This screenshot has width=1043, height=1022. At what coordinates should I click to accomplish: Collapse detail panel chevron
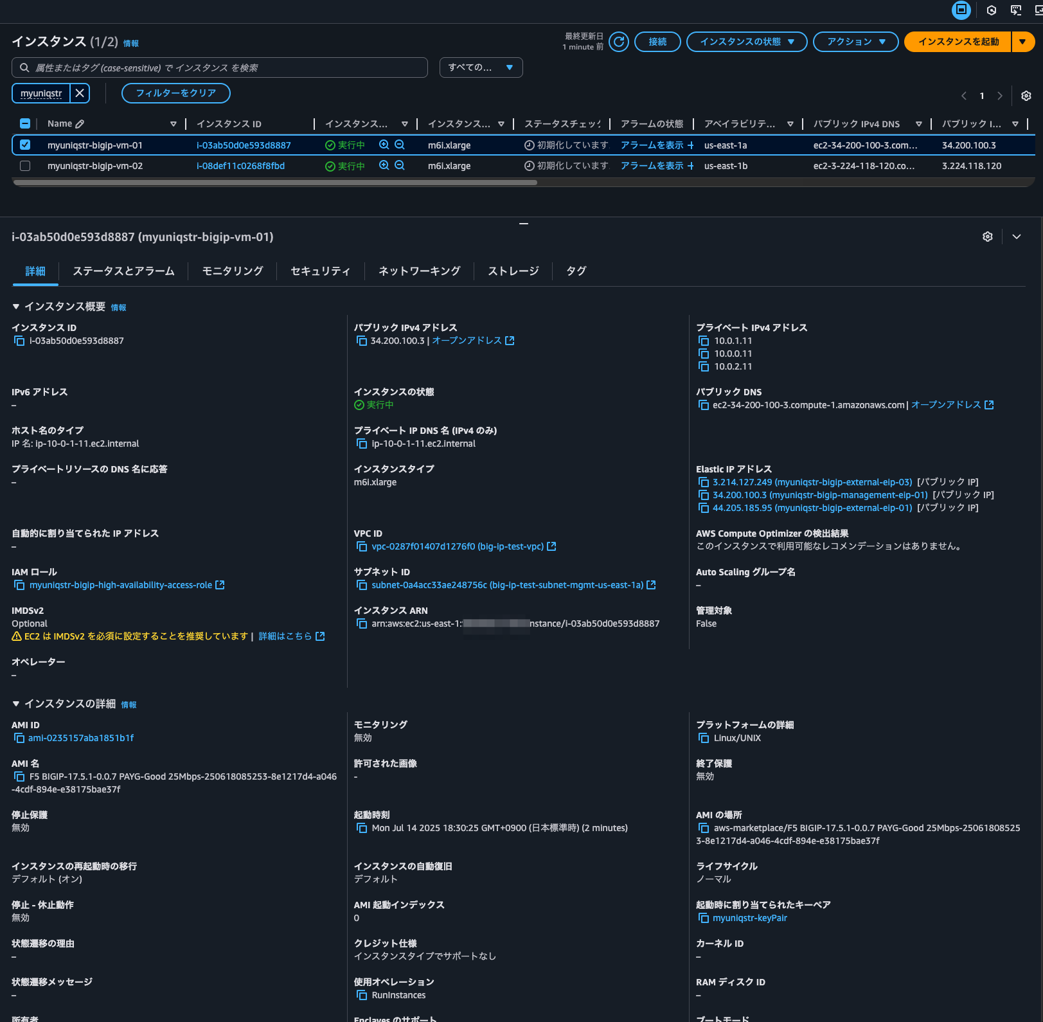pos(1017,237)
